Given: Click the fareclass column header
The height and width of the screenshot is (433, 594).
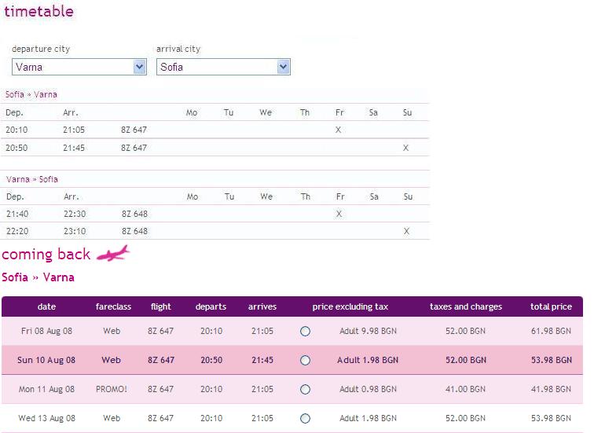Looking at the screenshot, I should 113,306.
